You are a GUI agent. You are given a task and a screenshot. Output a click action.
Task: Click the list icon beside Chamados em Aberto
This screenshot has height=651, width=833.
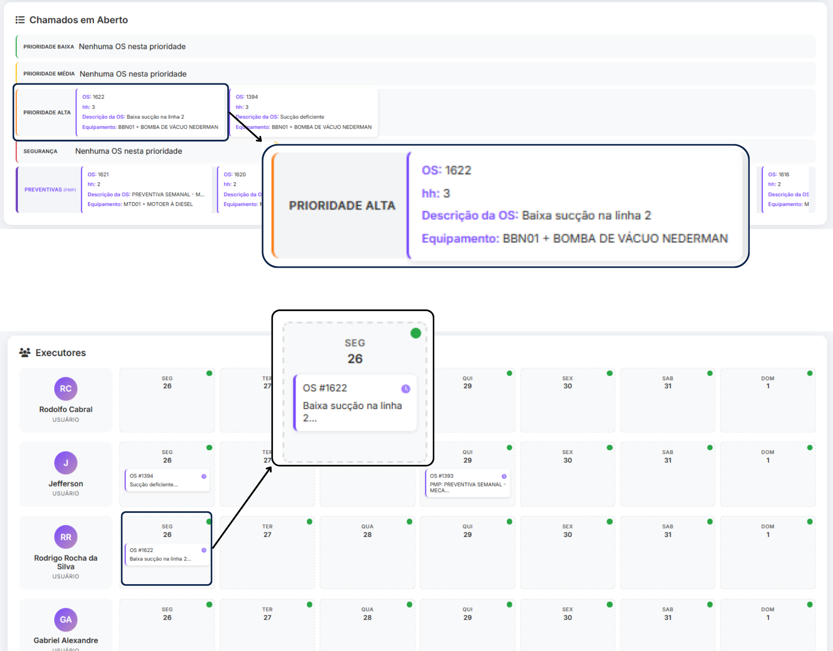(20, 20)
